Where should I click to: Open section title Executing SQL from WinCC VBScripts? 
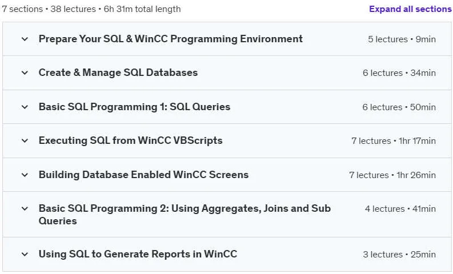click(x=131, y=140)
